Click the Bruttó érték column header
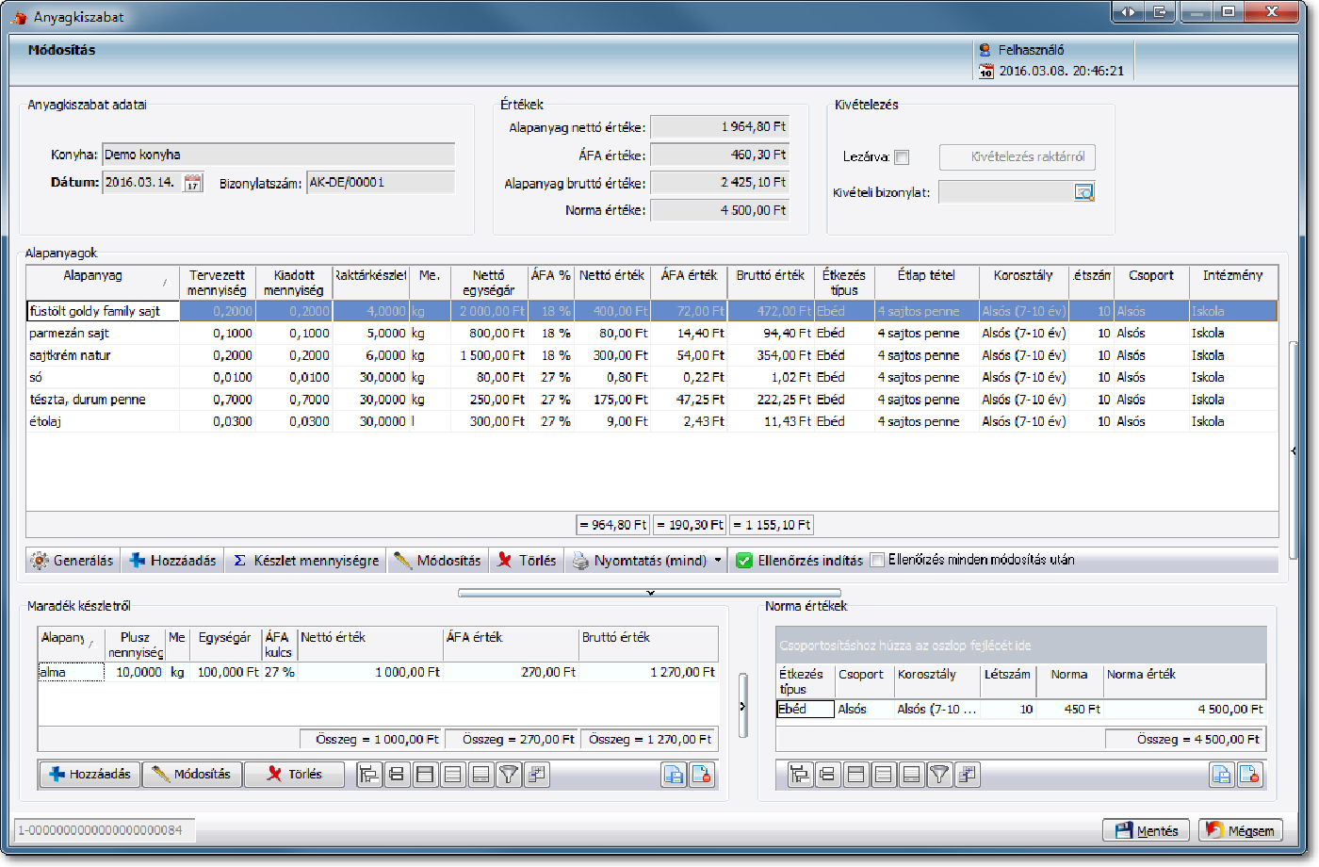Image resolution: width=1319 pixels, height=867 pixels. point(770,276)
